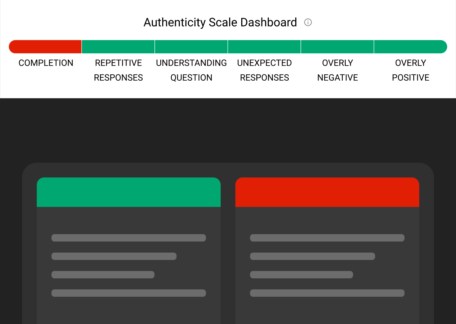Expand the right report card details
This screenshot has height=324, width=456.
point(327,258)
